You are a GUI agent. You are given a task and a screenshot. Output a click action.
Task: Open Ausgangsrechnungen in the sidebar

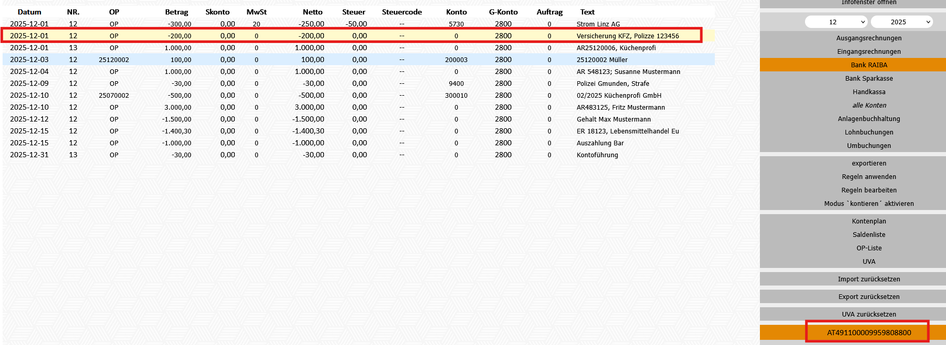tap(869, 38)
